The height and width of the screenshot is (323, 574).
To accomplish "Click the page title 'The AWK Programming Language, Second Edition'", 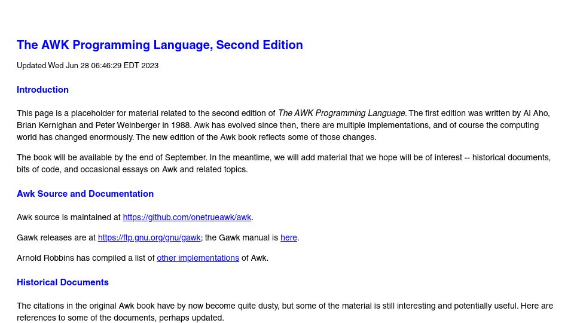I will 160,45.
